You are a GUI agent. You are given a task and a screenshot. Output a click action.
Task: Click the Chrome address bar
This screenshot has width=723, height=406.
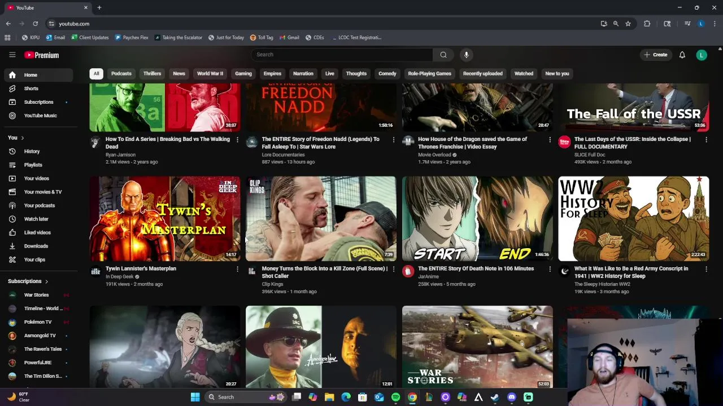pos(322,24)
